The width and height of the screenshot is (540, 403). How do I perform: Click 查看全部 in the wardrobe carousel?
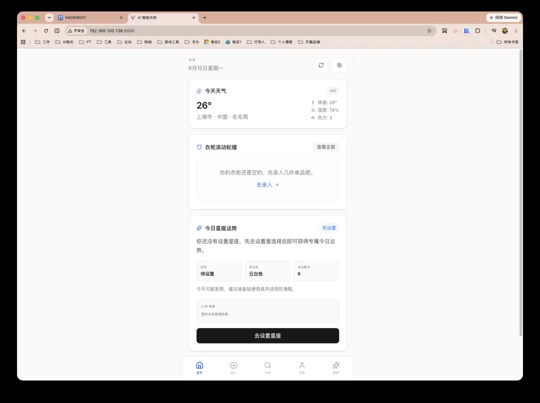(x=326, y=147)
